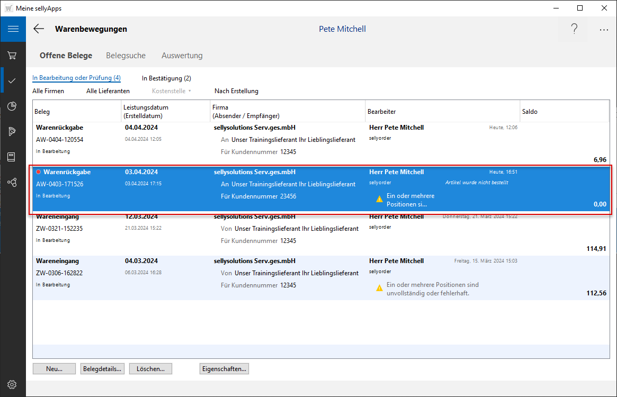Expand the Nach Erstellung sort option
Image resolution: width=617 pixels, height=397 pixels.
point(236,91)
